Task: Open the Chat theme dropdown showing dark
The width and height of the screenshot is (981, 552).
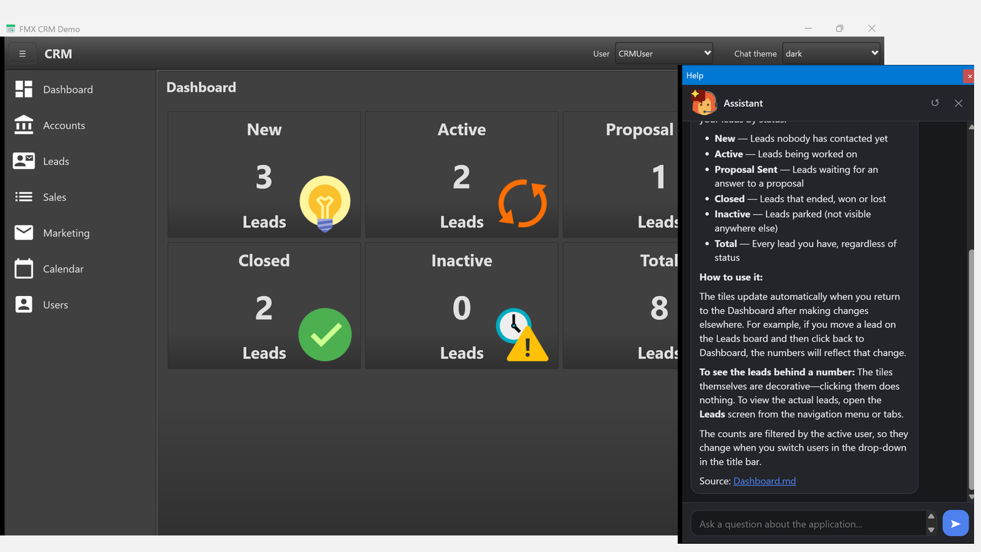Action: [x=831, y=53]
